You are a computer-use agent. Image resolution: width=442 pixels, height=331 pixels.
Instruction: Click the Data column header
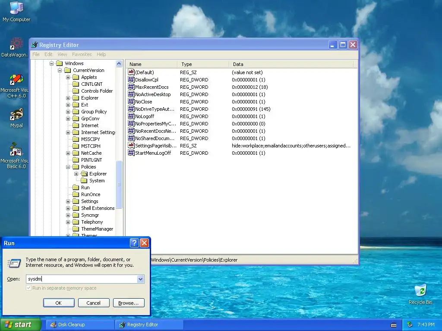pos(291,64)
